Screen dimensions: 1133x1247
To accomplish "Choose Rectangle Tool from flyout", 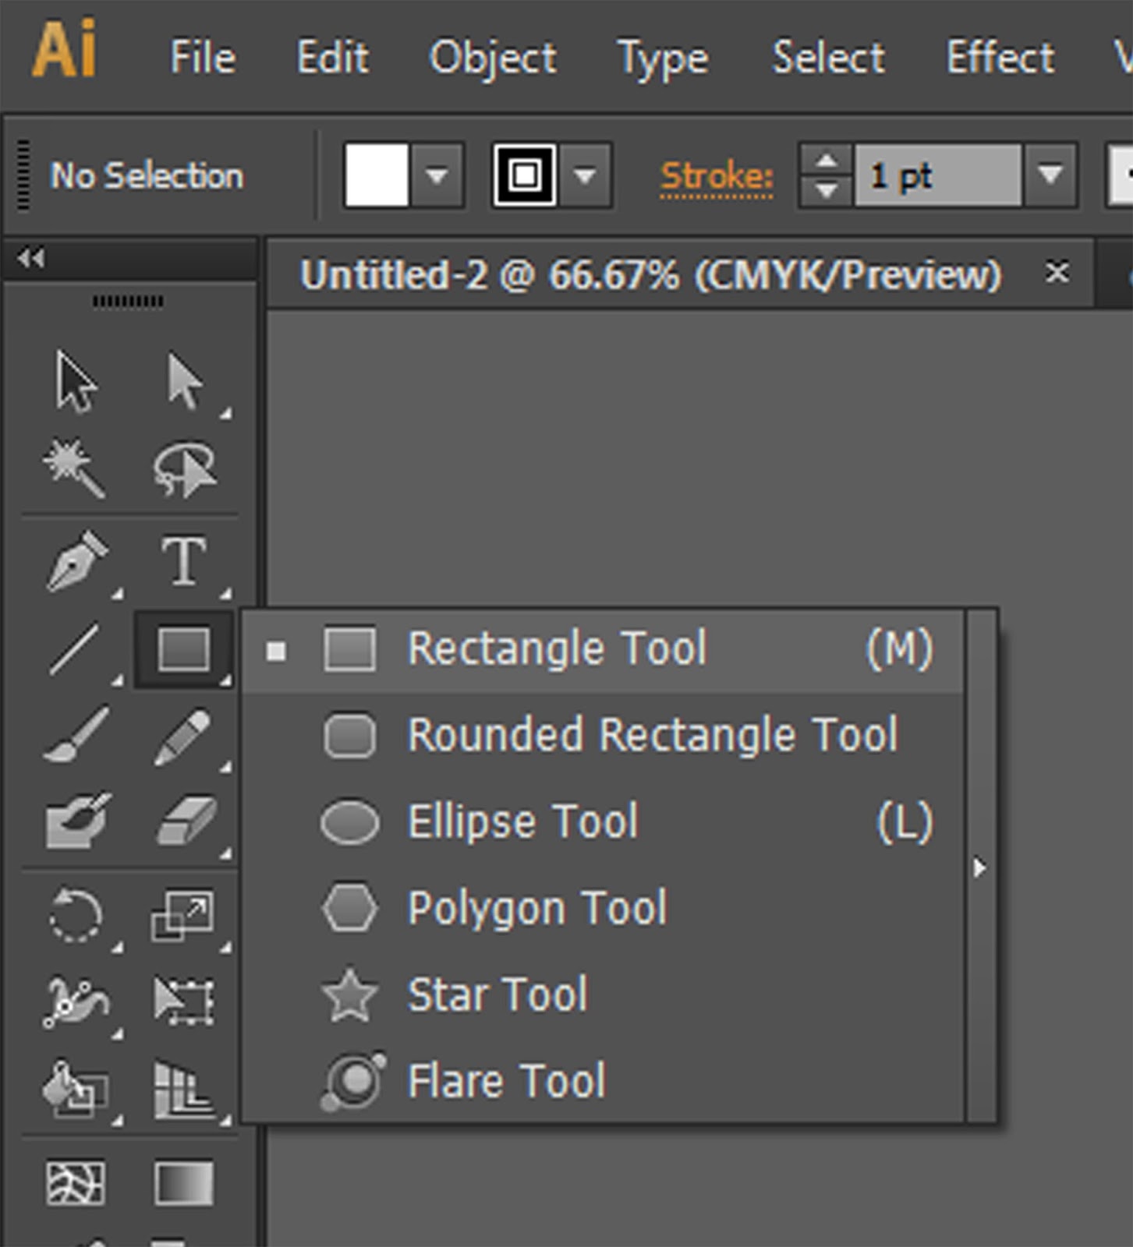I will [602, 649].
